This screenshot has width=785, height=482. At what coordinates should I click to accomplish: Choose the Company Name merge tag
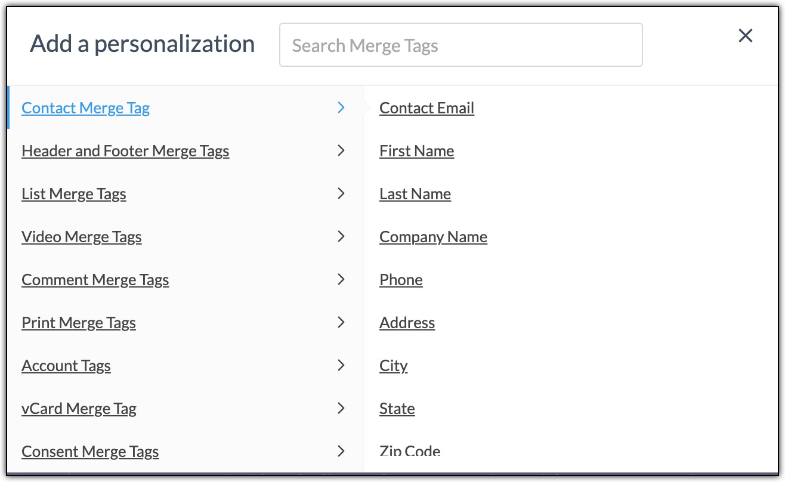(x=433, y=237)
